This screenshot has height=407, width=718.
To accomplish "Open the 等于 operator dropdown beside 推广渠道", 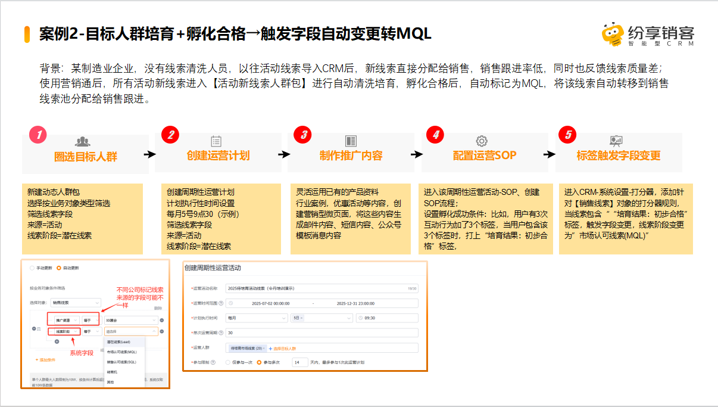I will [92, 320].
